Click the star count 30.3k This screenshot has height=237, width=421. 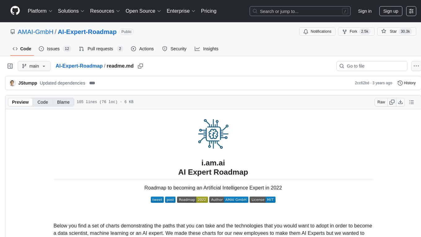[405, 31]
